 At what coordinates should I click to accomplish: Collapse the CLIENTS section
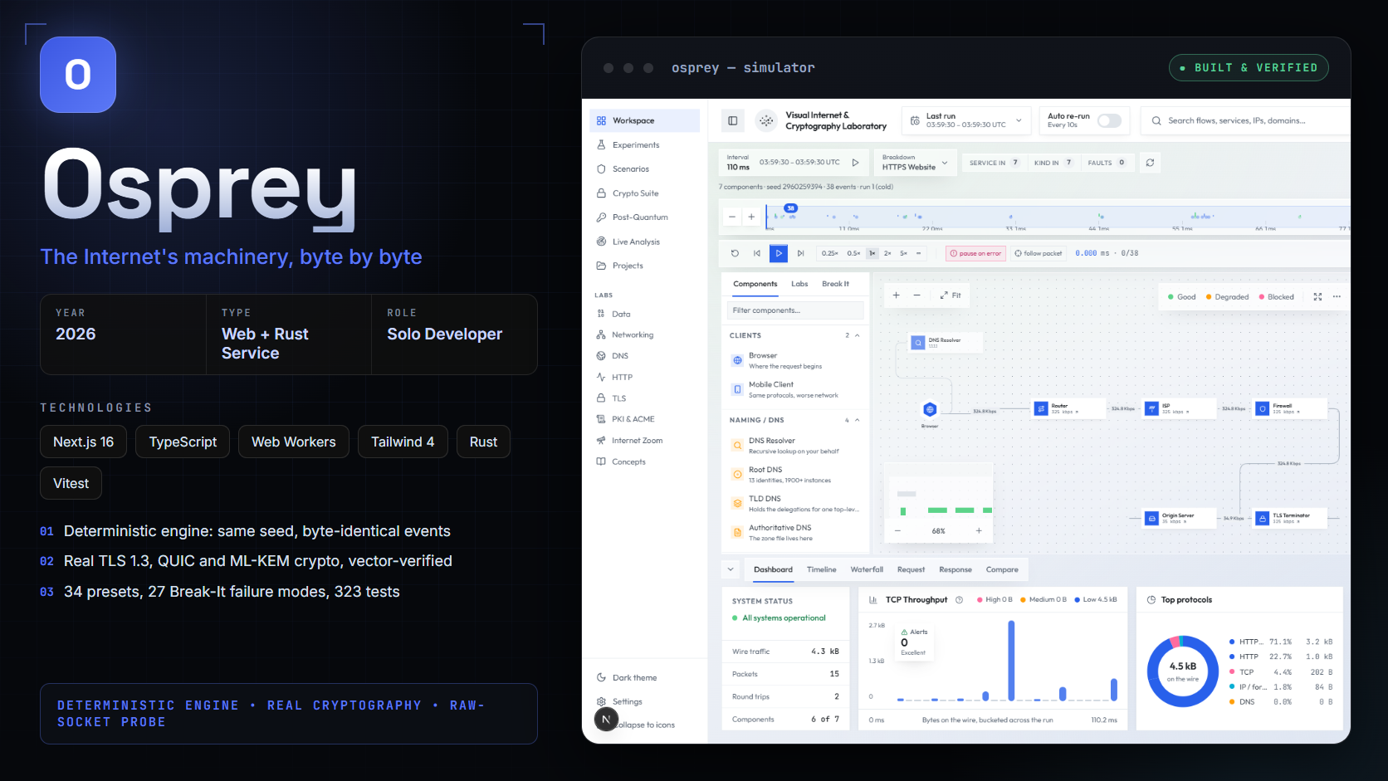pyautogui.click(x=857, y=335)
